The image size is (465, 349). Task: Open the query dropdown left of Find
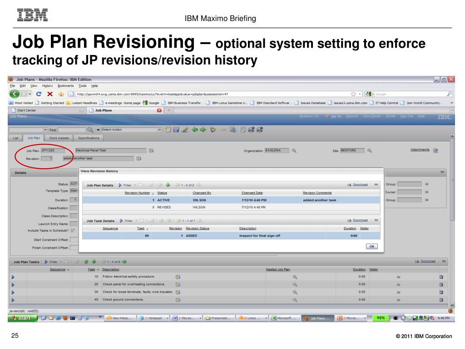pos(45,130)
